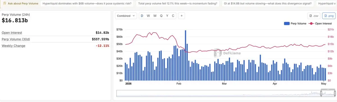Click the $557.559b 30d volume value

point(100,39)
